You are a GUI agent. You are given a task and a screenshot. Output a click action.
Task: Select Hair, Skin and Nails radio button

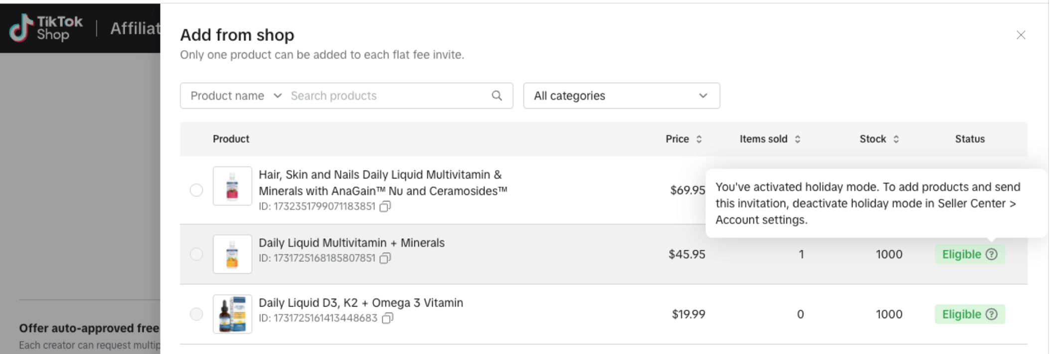pos(196,190)
